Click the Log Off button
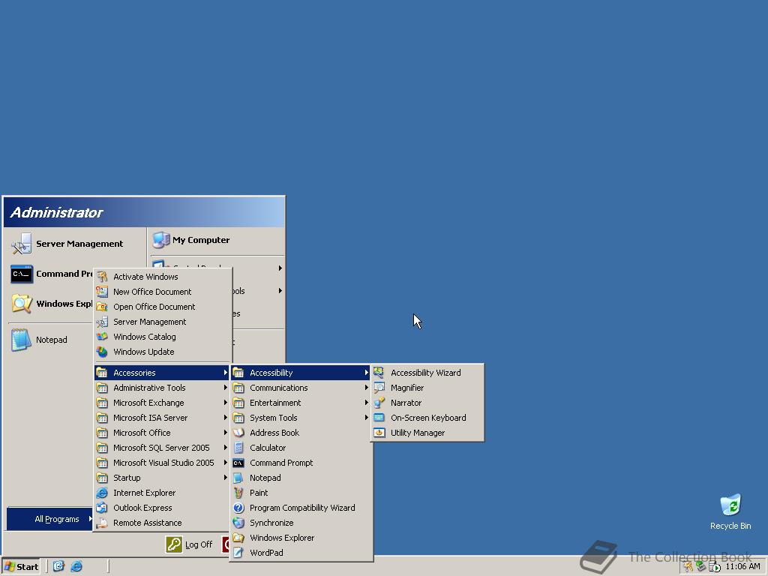 click(190, 544)
